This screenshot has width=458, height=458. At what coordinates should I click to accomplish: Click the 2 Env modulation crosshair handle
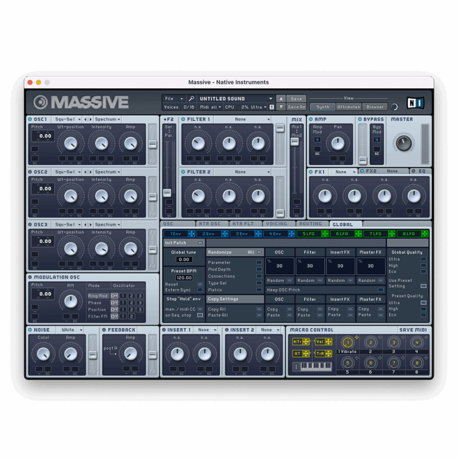pos(224,234)
